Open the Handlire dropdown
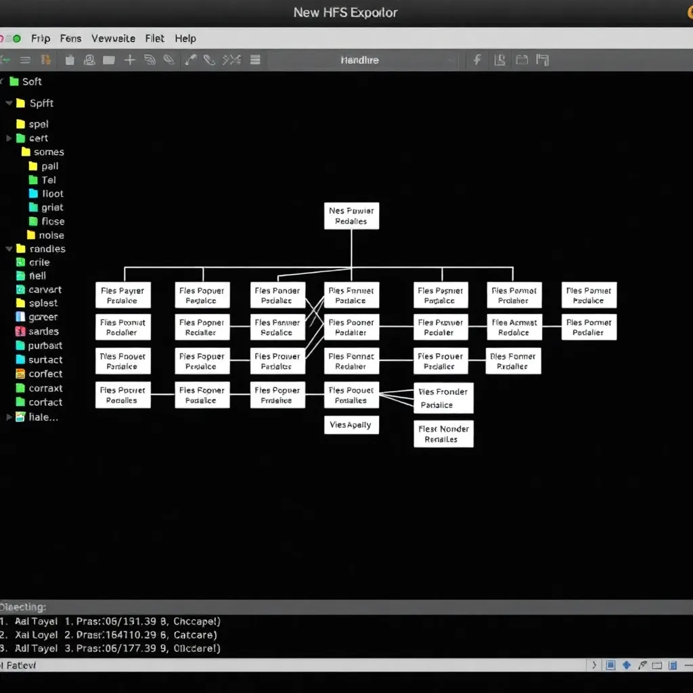Image resolution: width=693 pixels, height=693 pixels. coord(361,60)
